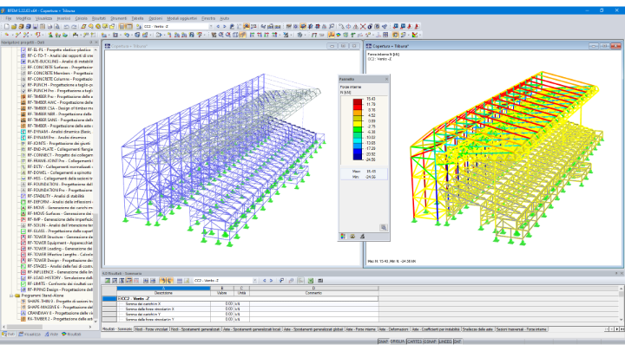Collapse the CC2 - Vento -Z table row
The height and width of the screenshot is (351, 625).
click(119, 298)
